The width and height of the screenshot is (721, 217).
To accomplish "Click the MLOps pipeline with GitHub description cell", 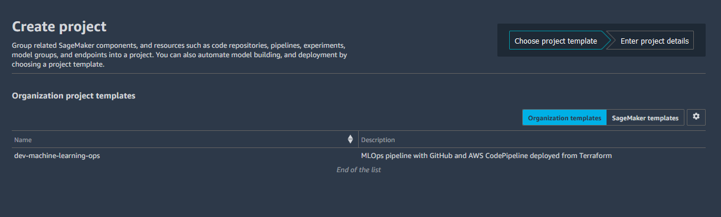I will point(486,156).
